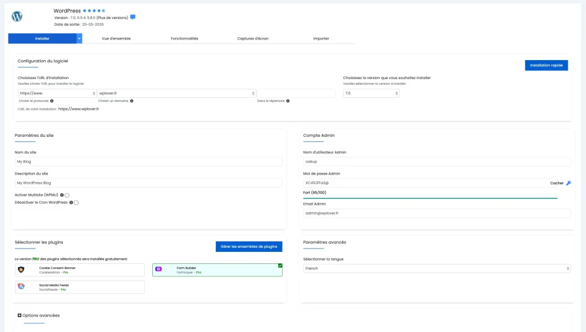Switch to Vue d'ensemble tab
Screen dimensions: 586x332
[116, 38]
